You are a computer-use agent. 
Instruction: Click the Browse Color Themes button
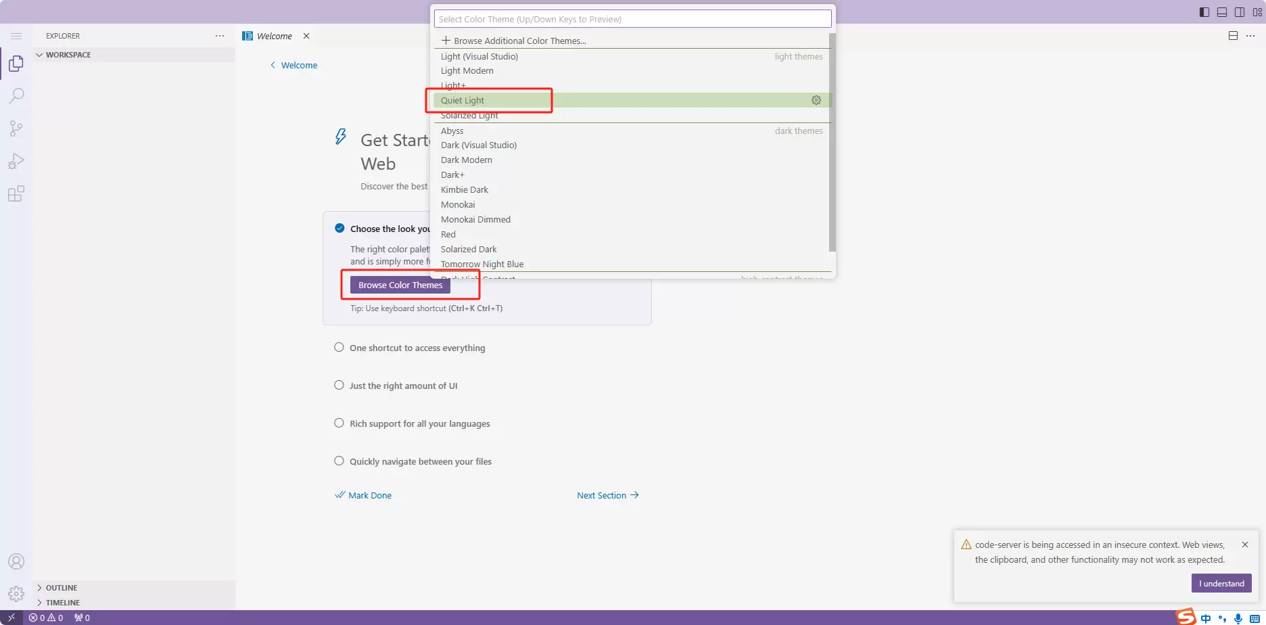[x=400, y=285]
